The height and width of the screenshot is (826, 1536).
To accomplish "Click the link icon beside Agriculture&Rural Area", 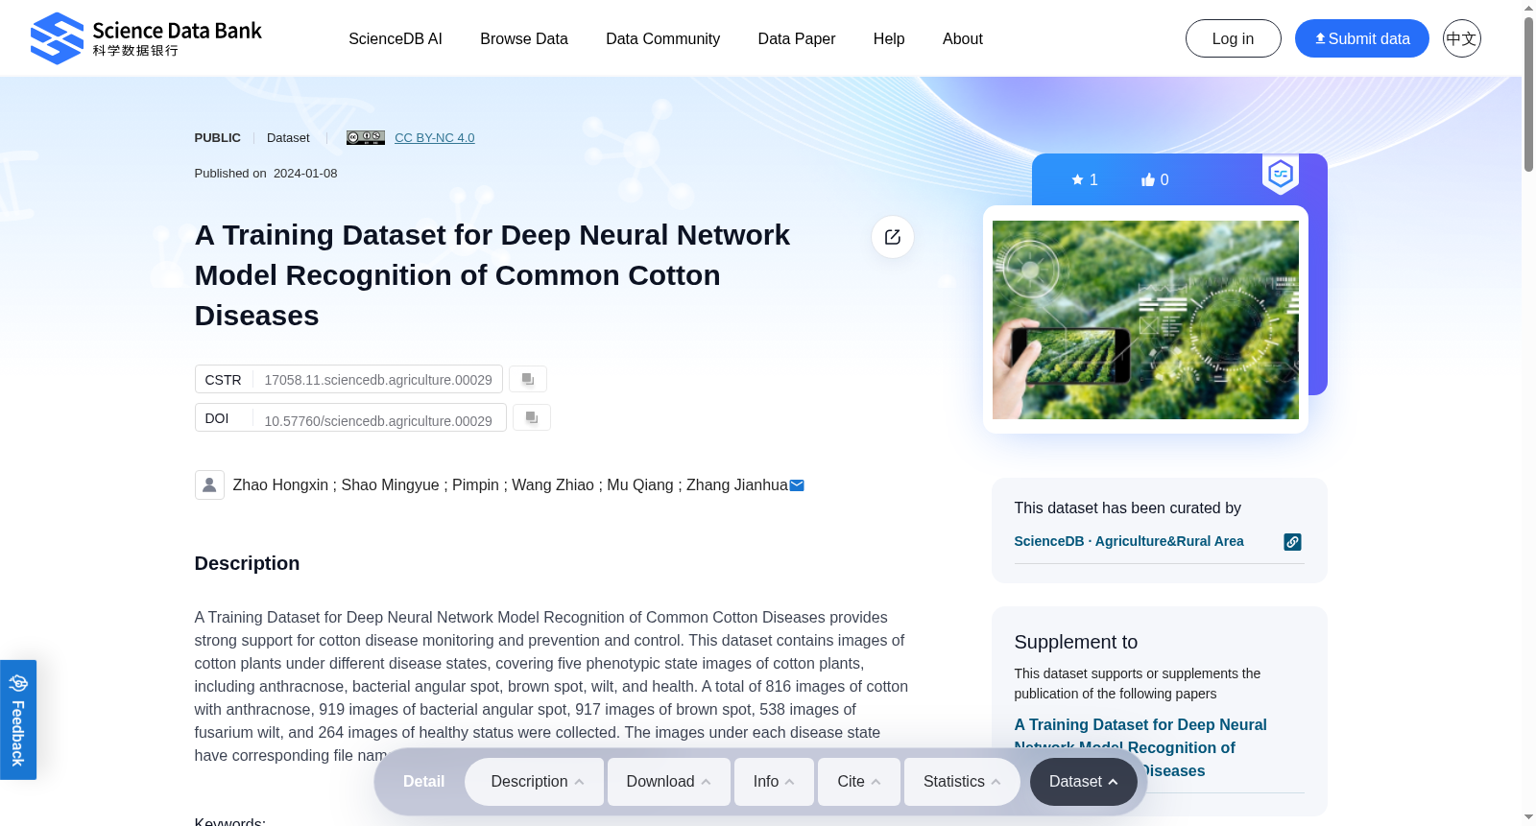I will (1293, 542).
